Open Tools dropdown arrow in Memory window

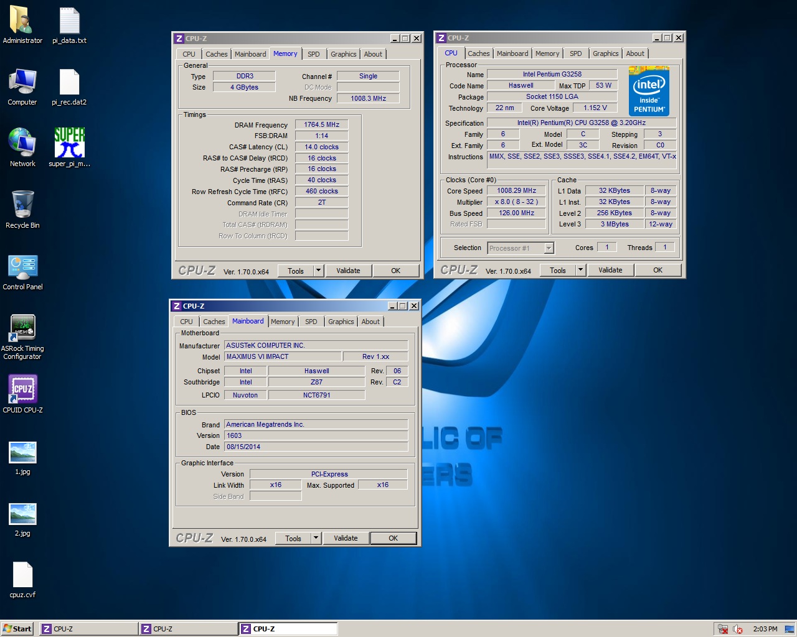point(318,271)
